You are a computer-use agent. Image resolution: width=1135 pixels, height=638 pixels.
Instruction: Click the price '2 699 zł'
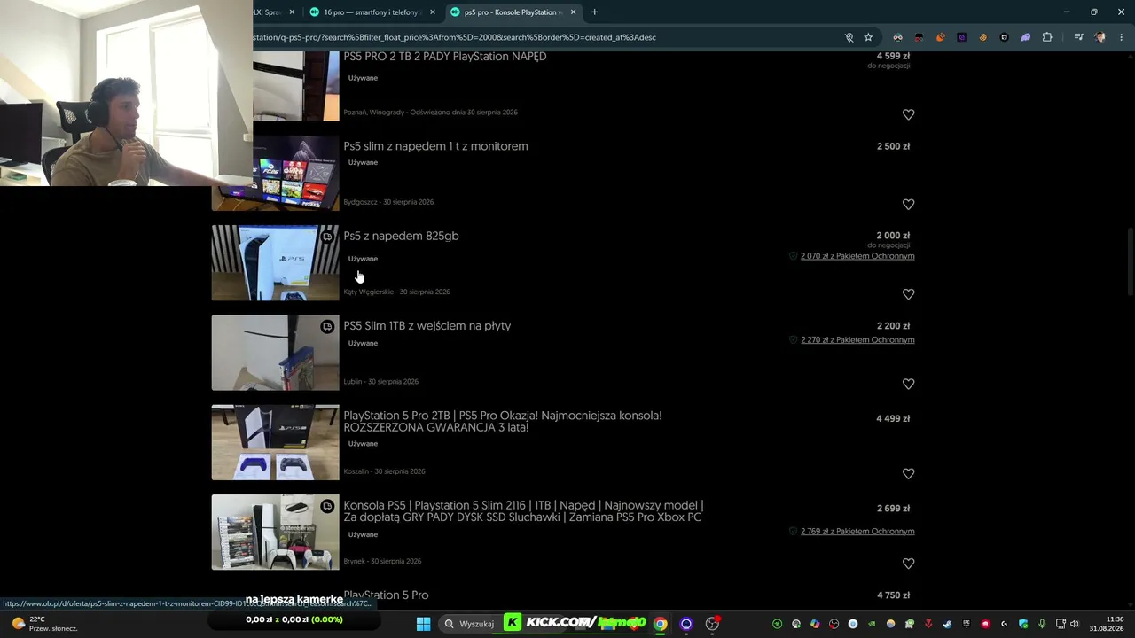[893, 509]
